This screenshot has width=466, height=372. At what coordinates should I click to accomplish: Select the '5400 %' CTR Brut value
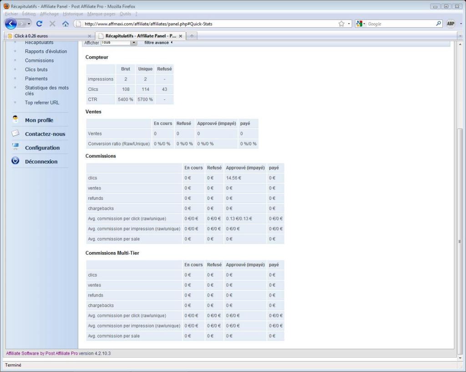(126, 99)
